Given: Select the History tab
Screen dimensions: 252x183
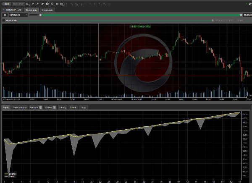Looking at the screenshot, I should click(63, 108).
